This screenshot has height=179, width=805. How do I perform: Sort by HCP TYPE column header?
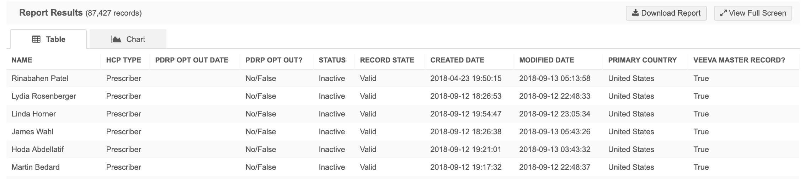(x=123, y=60)
